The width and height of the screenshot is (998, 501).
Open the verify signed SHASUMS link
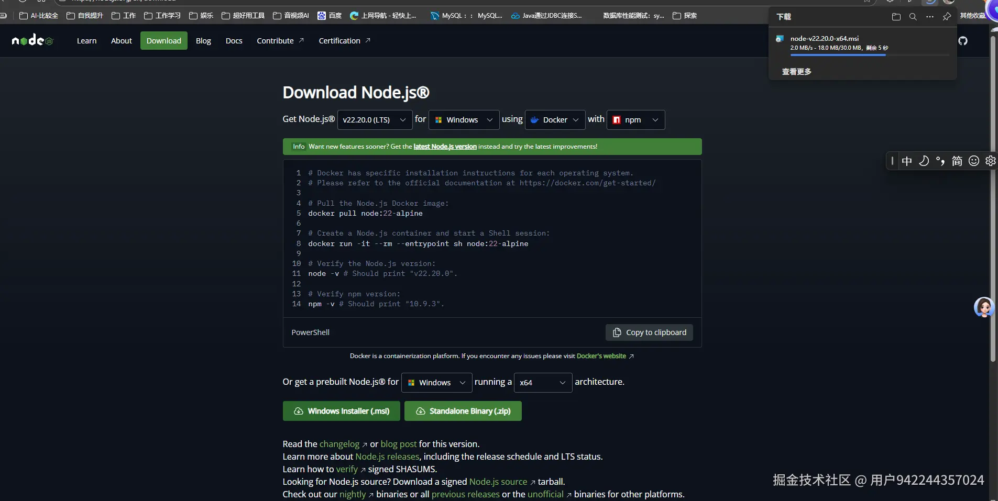[x=347, y=469]
